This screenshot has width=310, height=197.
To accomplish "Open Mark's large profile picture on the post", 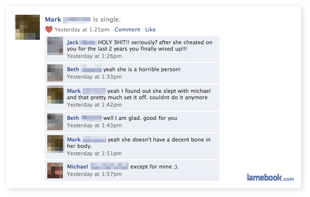I will click(x=27, y=27).
